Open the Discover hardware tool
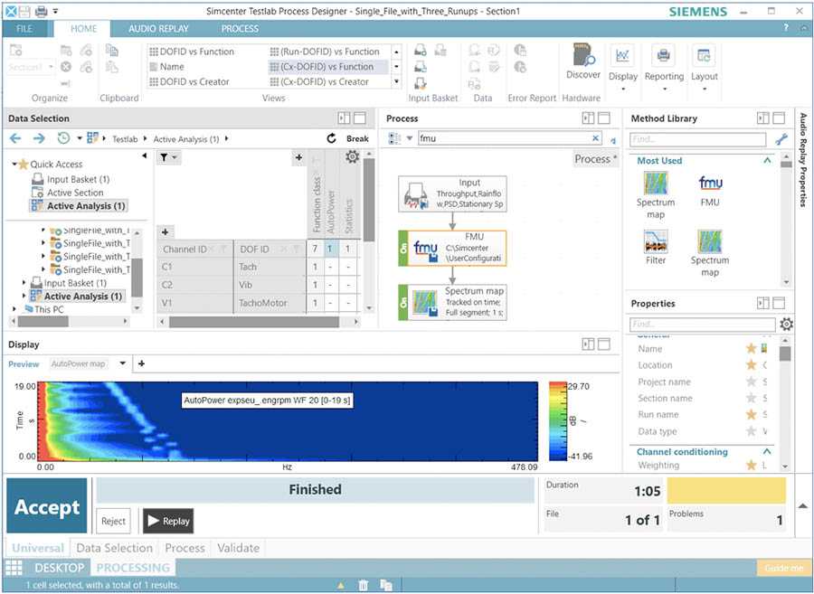The width and height of the screenshot is (814, 594). coord(583,61)
